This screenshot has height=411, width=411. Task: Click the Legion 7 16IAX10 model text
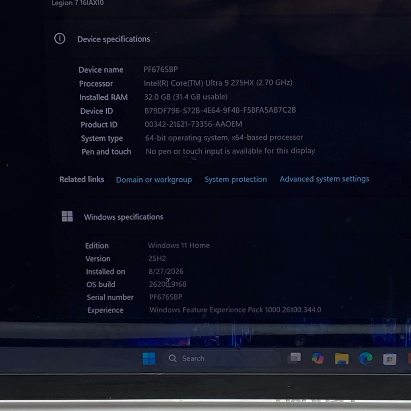pos(77,3)
